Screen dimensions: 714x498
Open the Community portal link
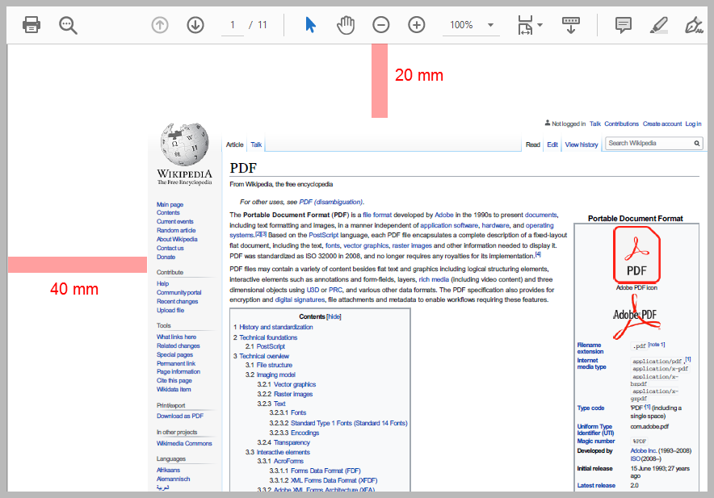point(179,293)
